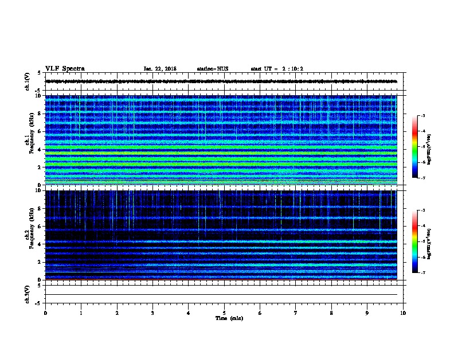
Task: Click the 'start UT = 2:10:2' label
Action: click(277, 69)
